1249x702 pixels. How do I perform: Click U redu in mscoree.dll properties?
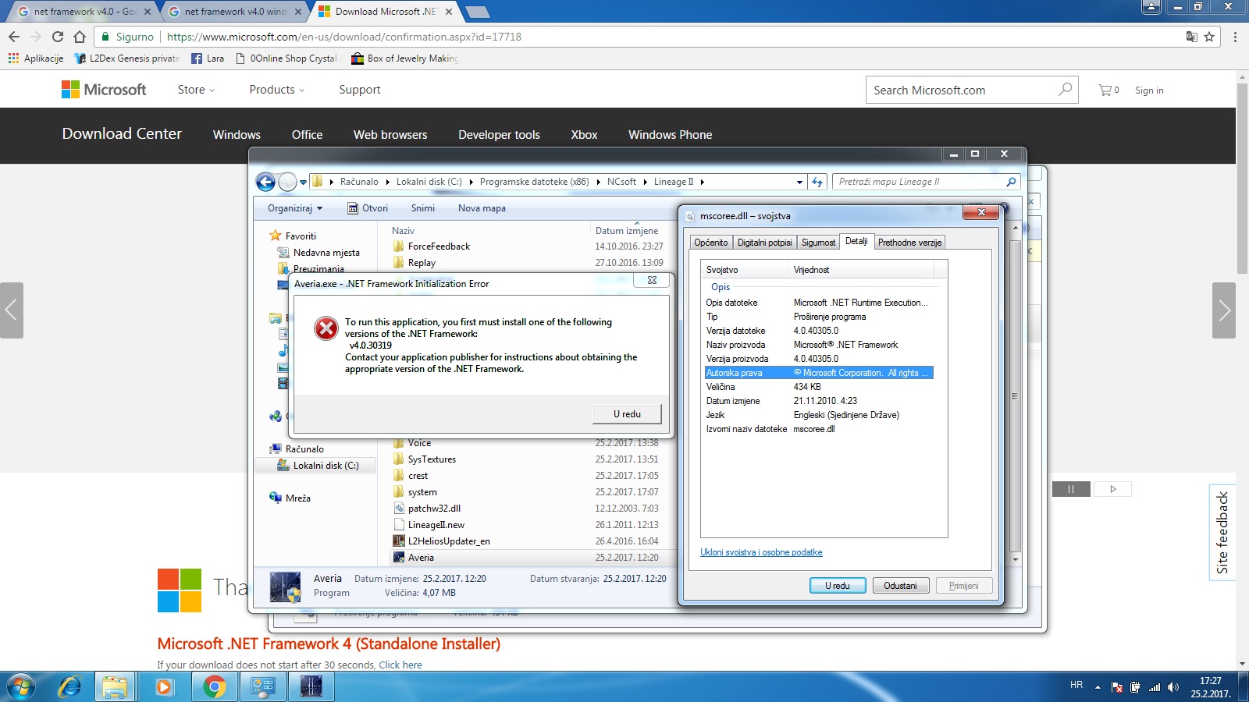tap(838, 586)
